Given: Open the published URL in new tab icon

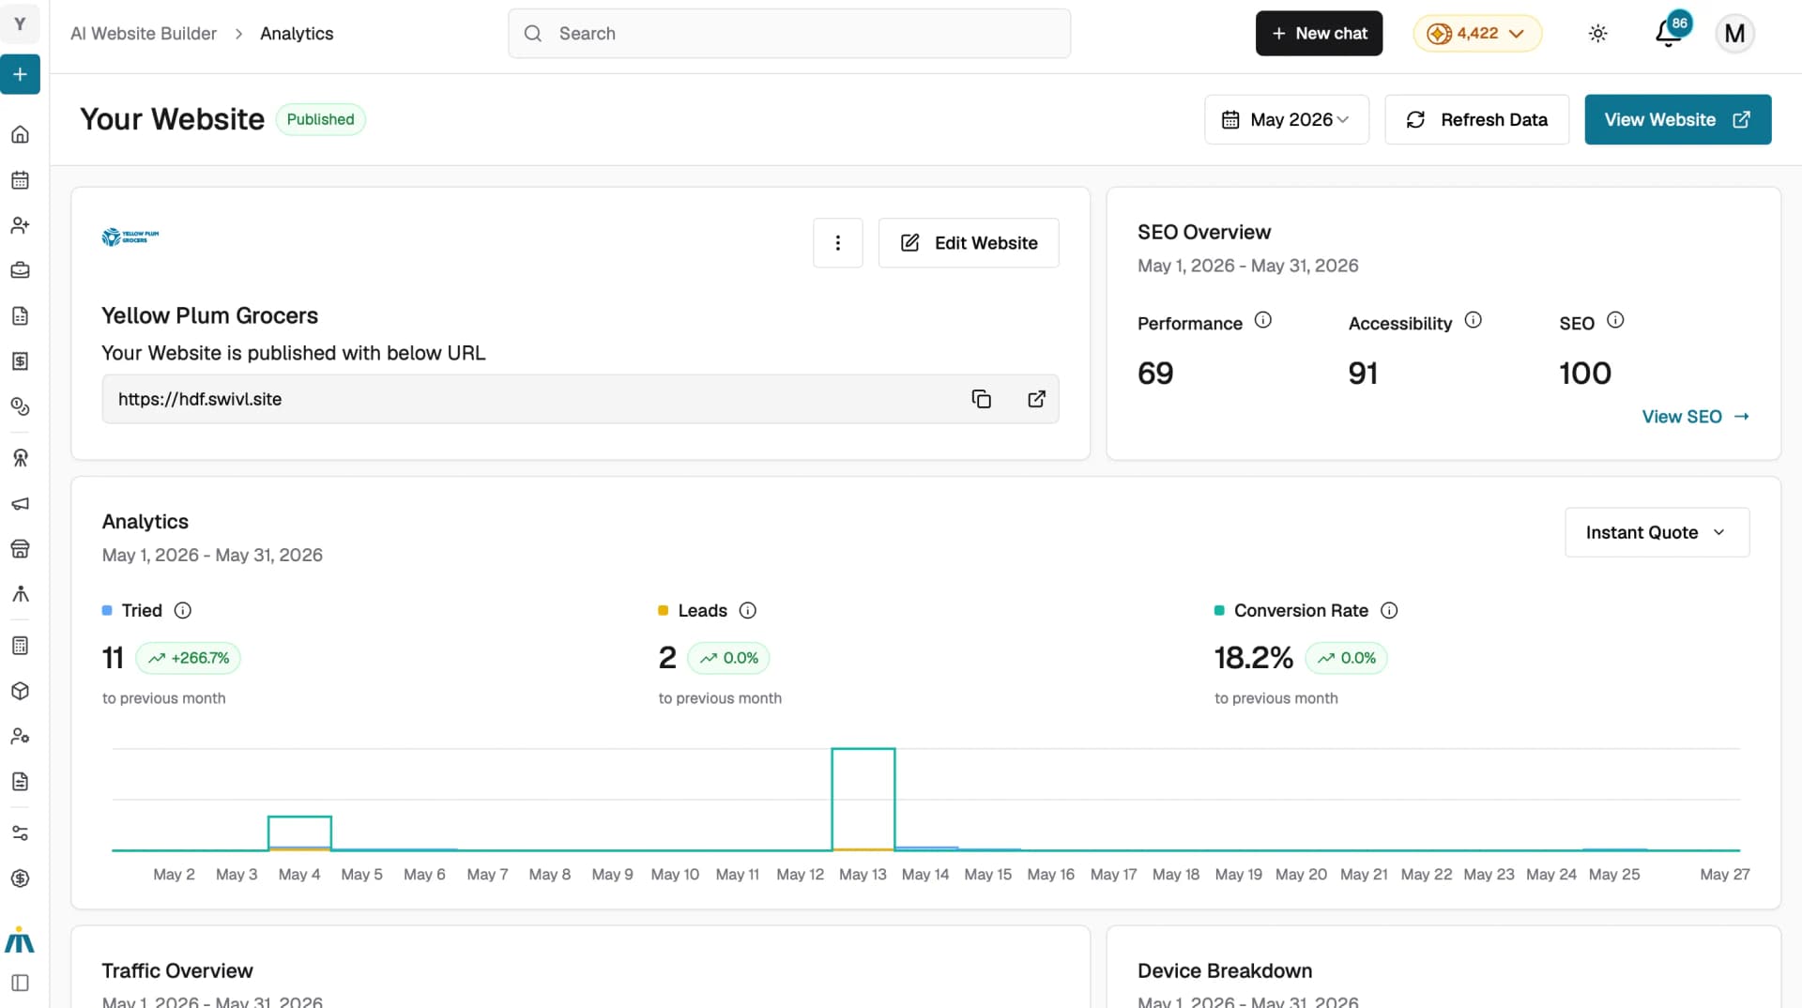Looking at the screenshot, I should click(1036, 399).
